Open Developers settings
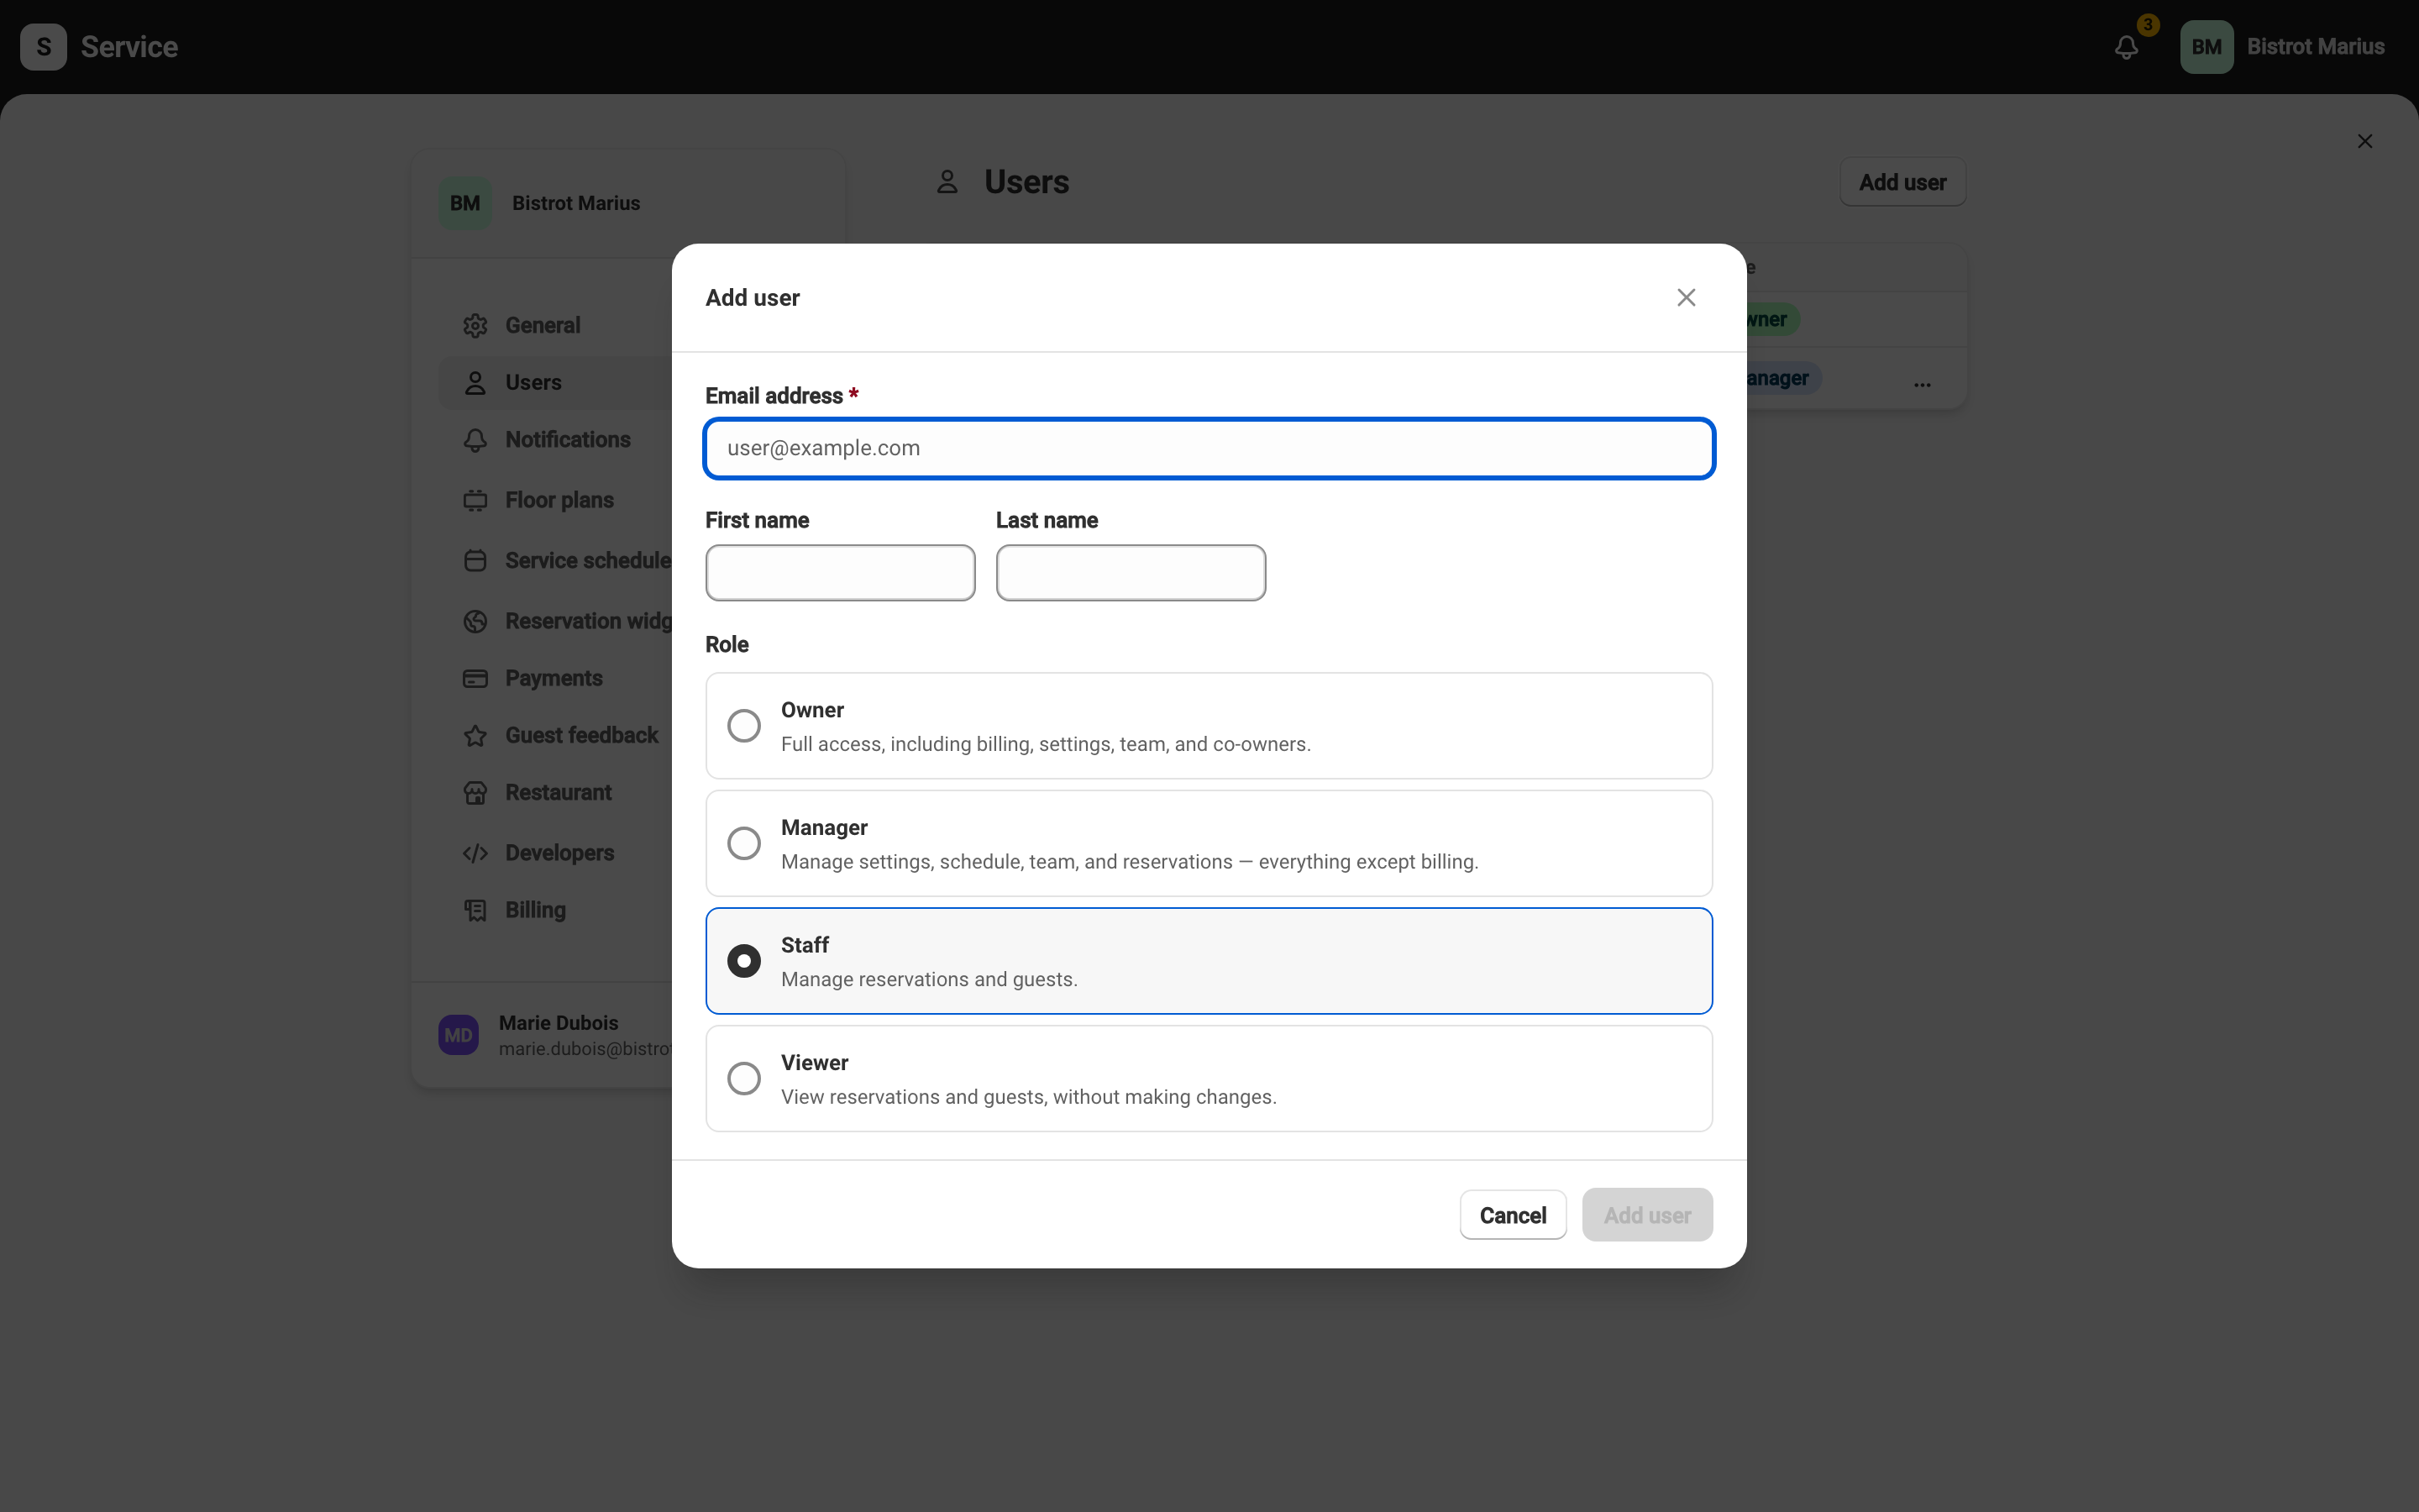Screen dimensions: 2419x1512 (559, 853)
